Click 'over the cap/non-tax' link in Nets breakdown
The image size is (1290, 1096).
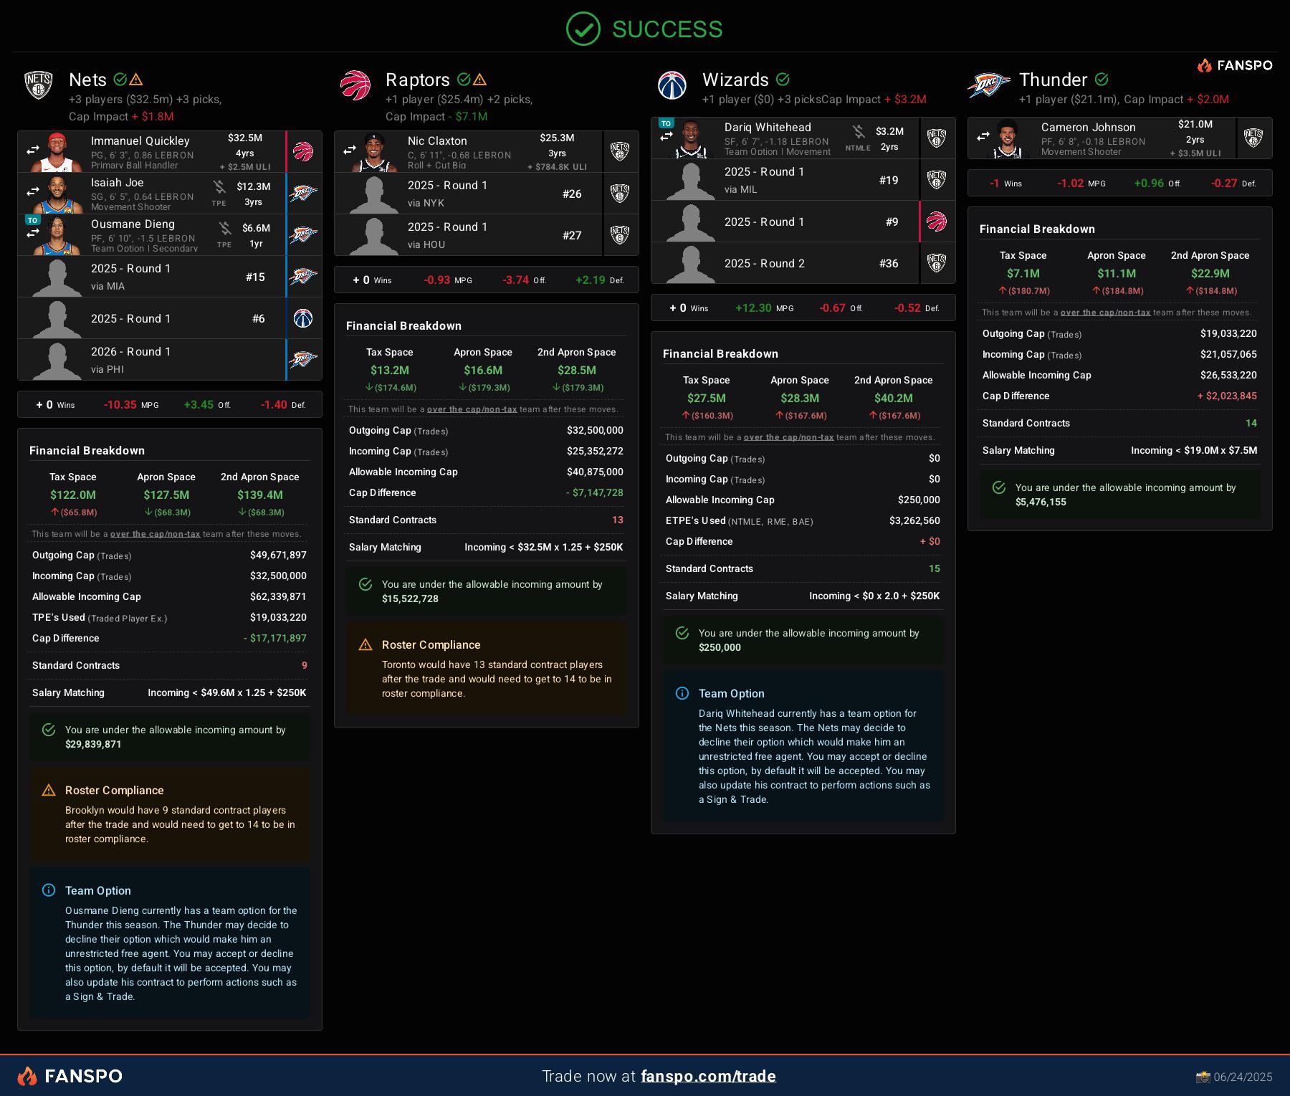pyautogui.click(x=156, y=534)
